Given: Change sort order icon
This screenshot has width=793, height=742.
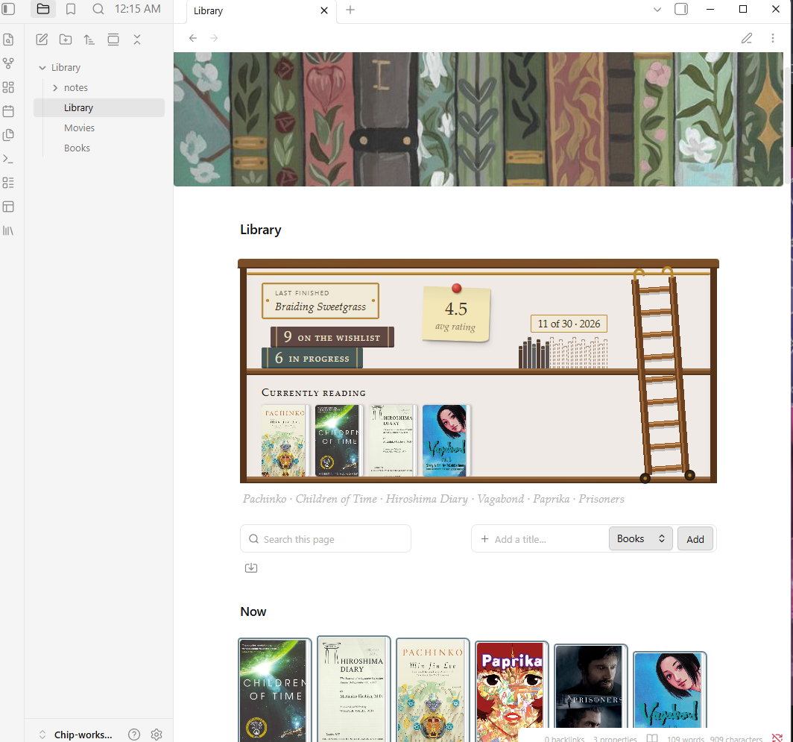Looking at the screenshot, I should click(x=89, y=40).
